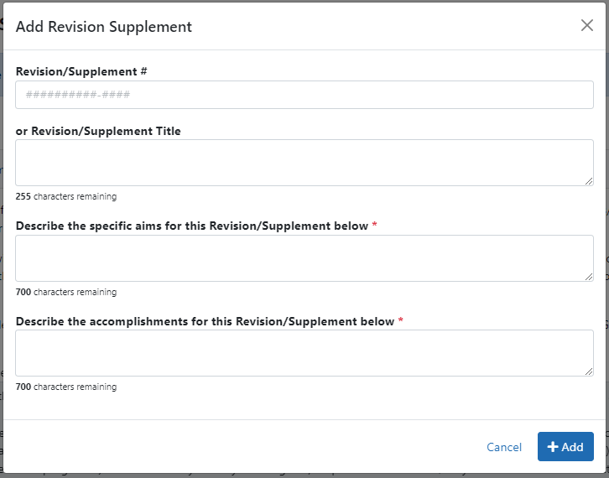Close the Add Revision Supplement dialog
Screen dimensions: 609x478
point(587,25)
